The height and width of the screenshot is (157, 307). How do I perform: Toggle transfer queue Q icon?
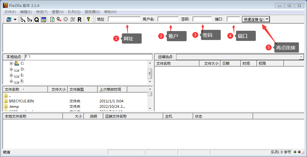pos(37,19)
